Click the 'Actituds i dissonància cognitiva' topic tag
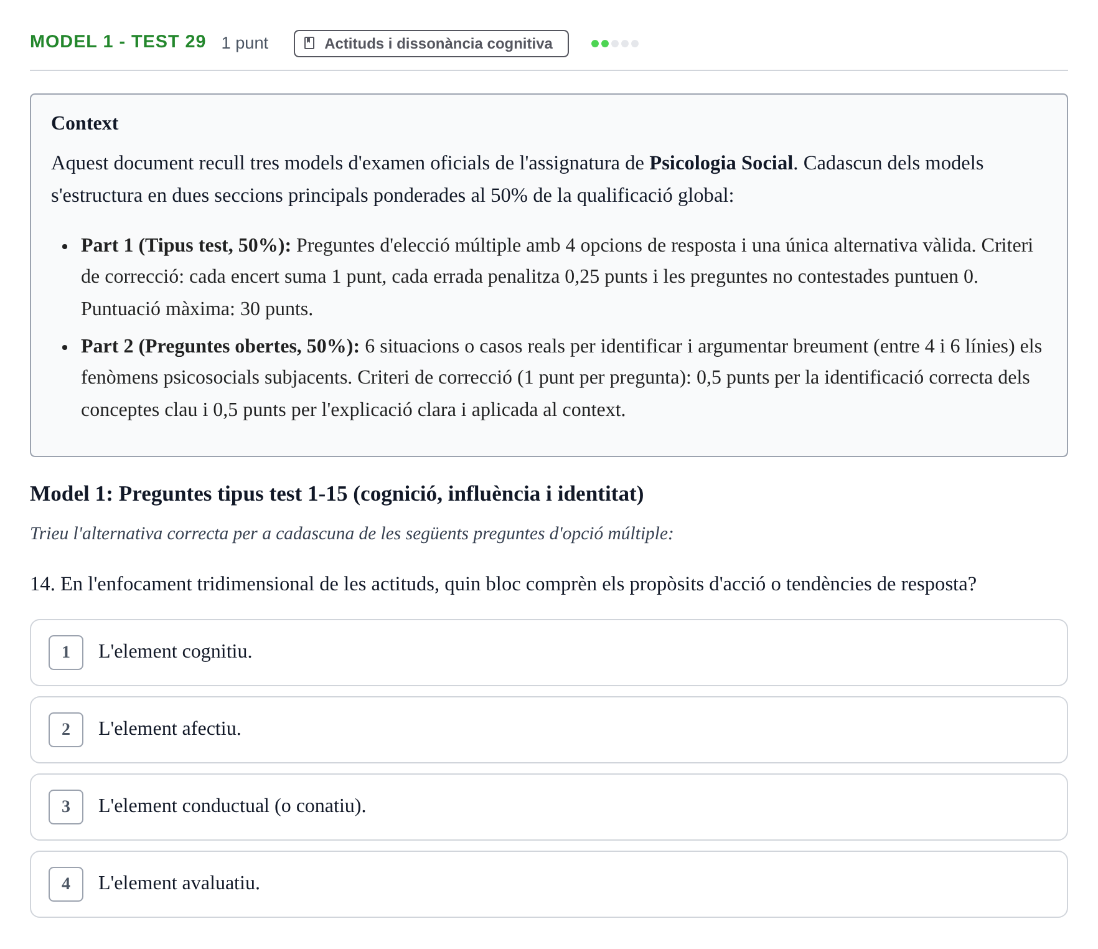Image resolution: width=1098 pixels, height=949 pixels. point(431,44)
